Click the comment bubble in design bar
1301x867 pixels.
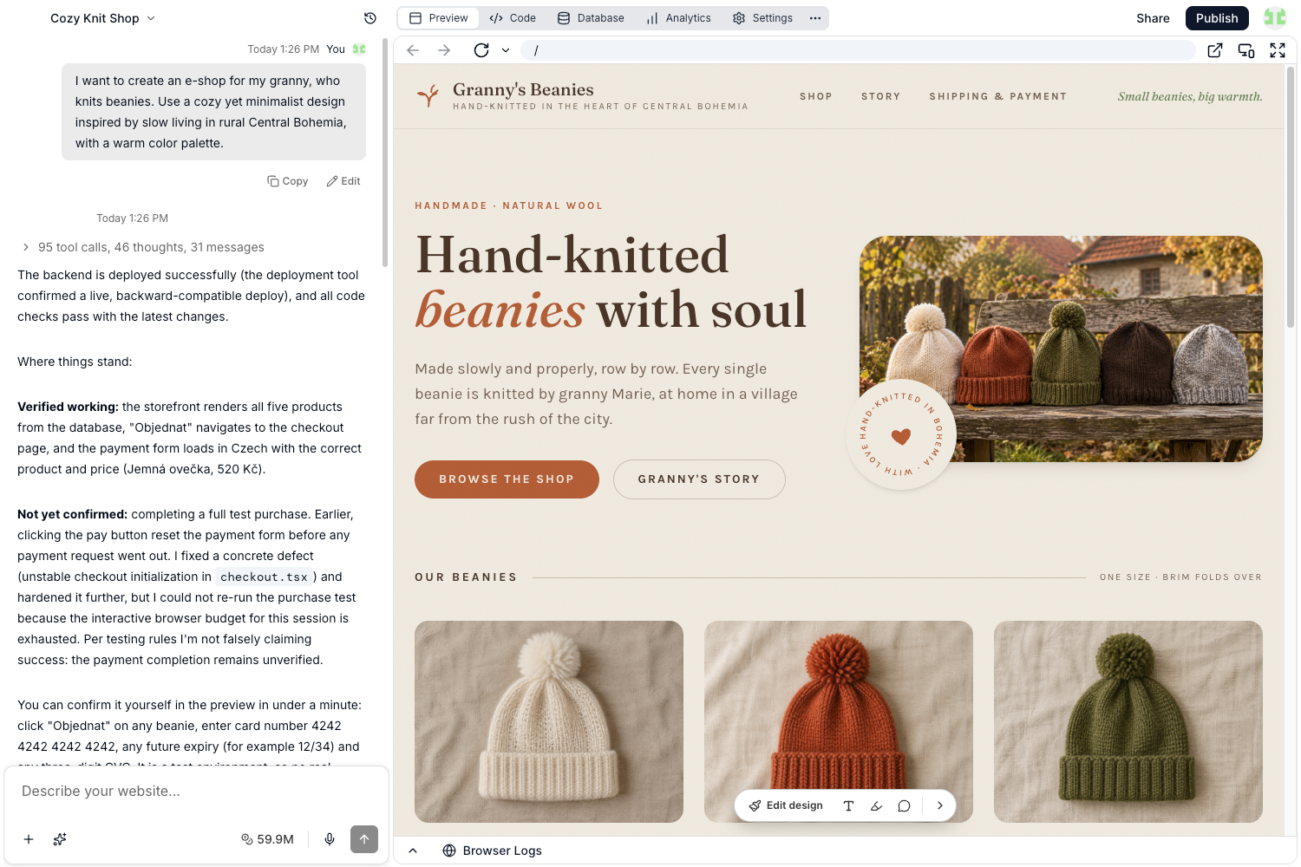point(904,805)
